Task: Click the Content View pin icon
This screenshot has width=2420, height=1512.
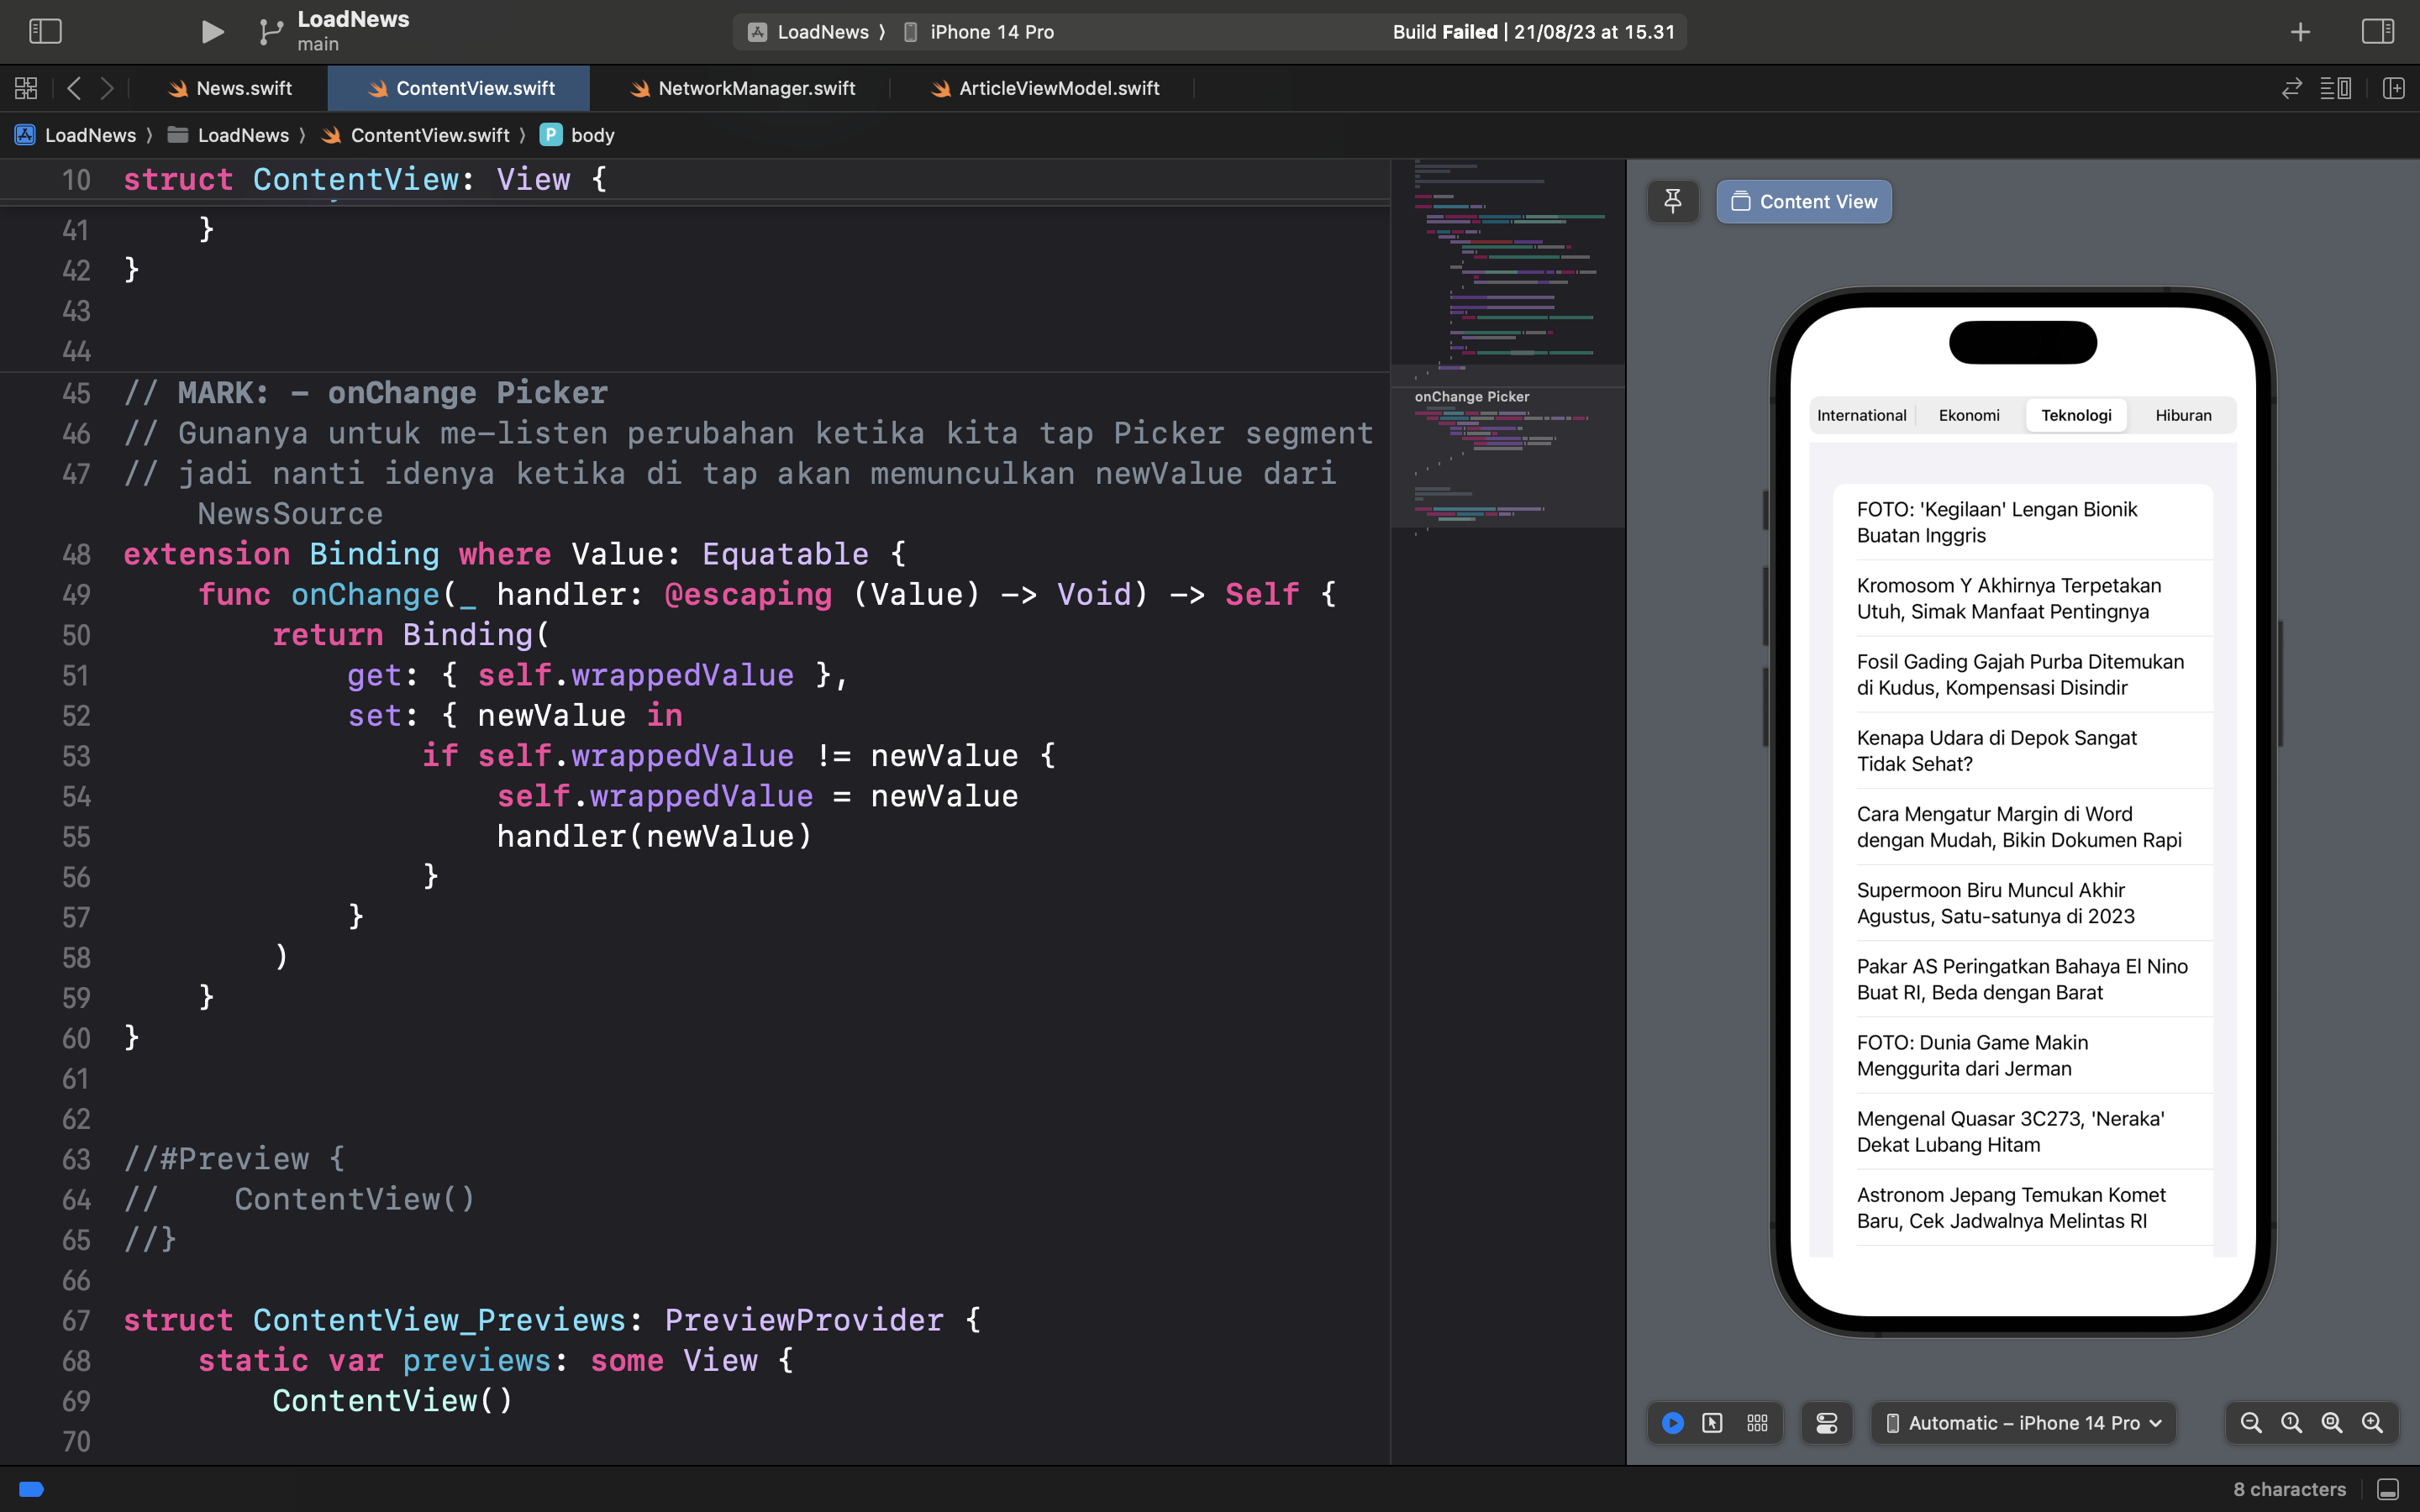Action: click(x=1670, y=200)
